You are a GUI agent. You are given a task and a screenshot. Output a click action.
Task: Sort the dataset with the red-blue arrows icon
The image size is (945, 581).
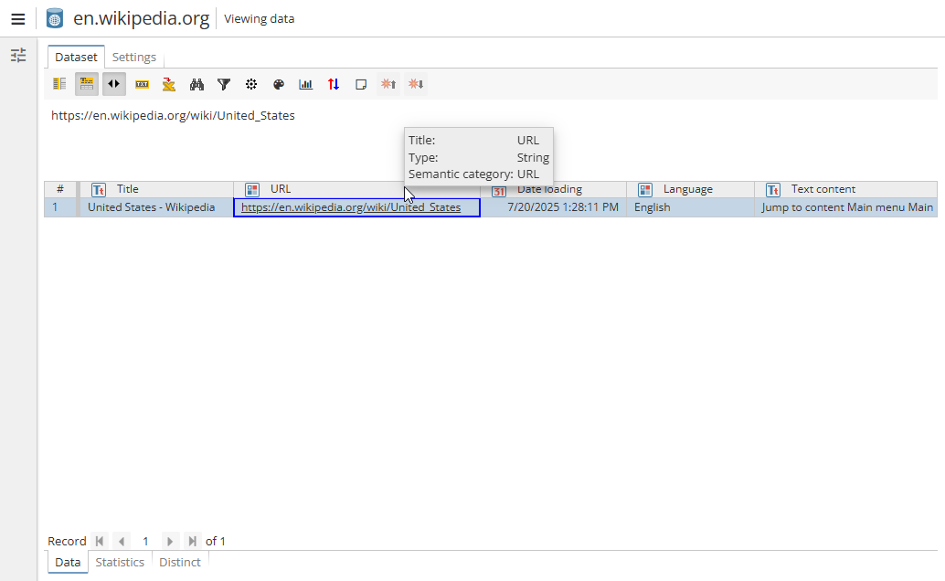click(334, 84)
